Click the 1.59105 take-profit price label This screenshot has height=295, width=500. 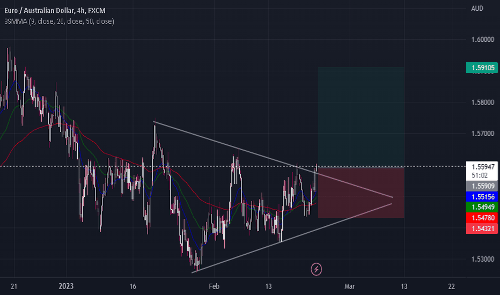[x=482, y=68]
